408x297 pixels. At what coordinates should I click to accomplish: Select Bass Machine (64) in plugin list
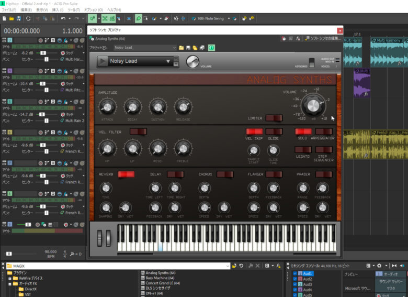(x=161, y=278)
